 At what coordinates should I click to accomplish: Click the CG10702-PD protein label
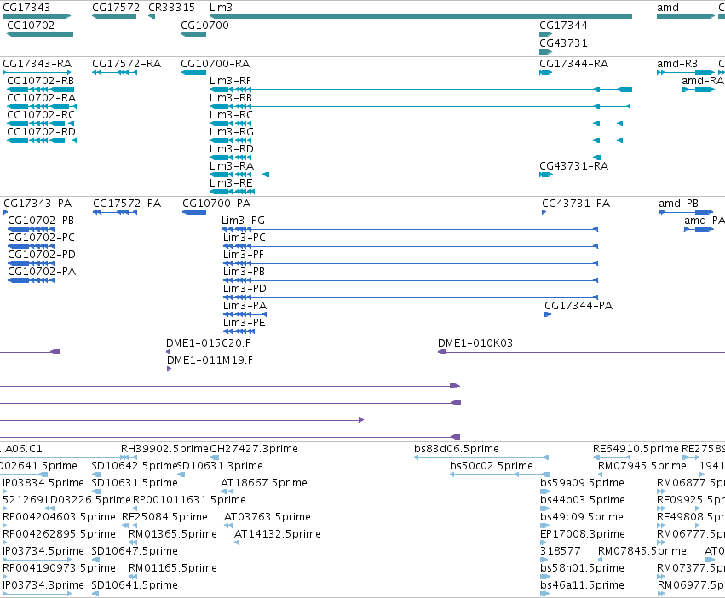point(42,255)
